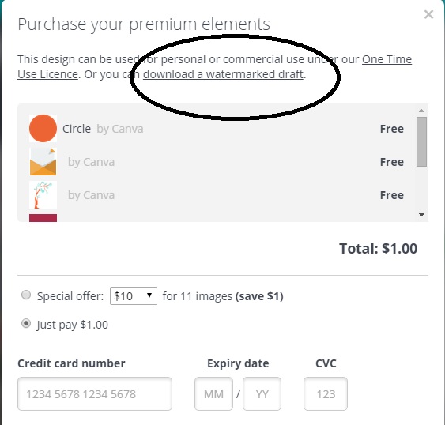The height and width of the screenshot is (425, 445).
Task: Click the envelope element thumbnail
Action: tap(43, 161)
